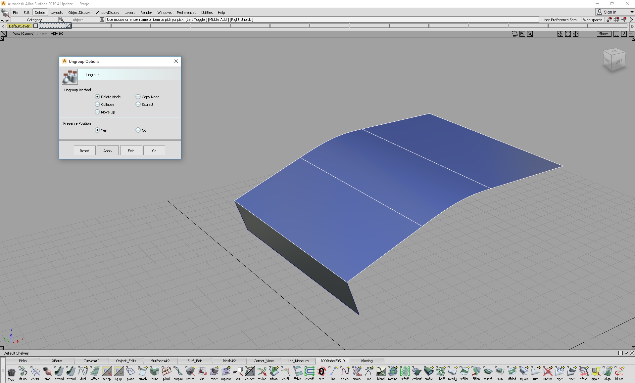
Task: Select the Extract ungroup method
Action: (138, 104)
